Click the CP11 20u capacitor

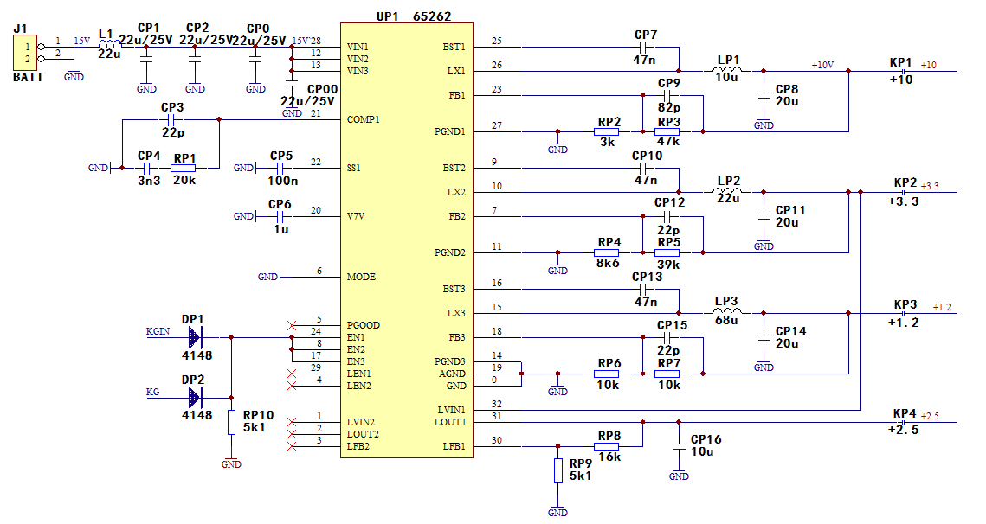[764, 216]
